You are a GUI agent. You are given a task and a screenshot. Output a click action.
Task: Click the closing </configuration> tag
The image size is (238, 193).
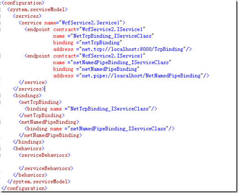[24, 188]
